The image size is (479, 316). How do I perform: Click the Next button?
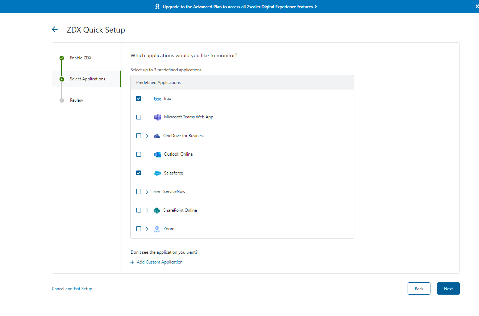point(448,288)
